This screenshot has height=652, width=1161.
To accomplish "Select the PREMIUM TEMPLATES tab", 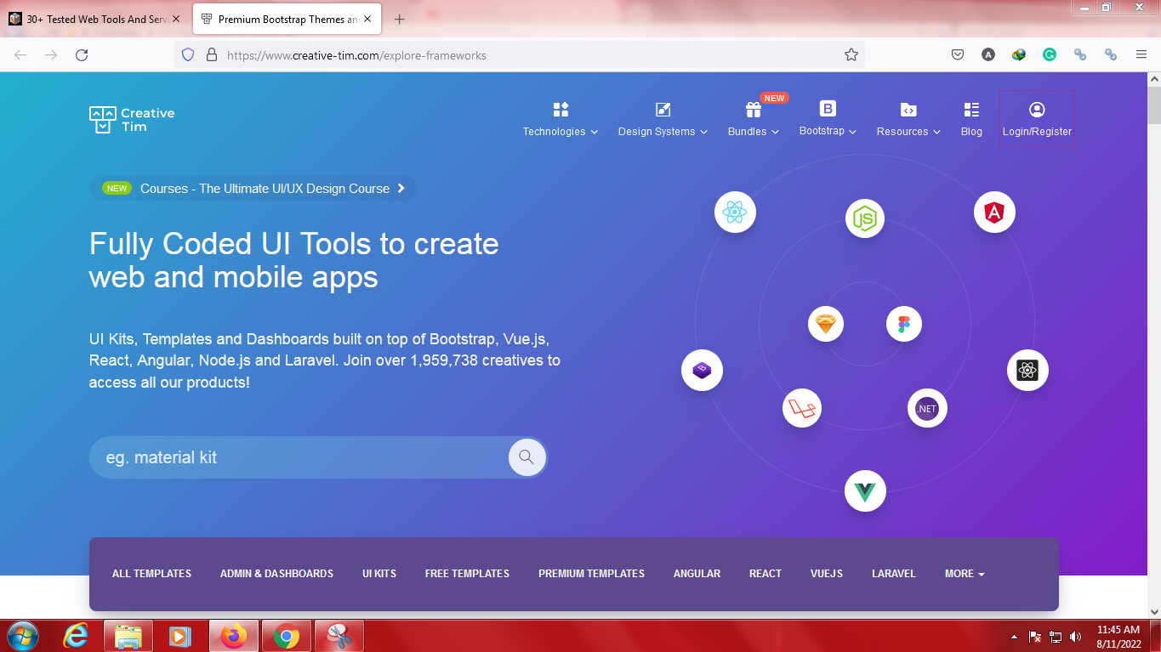I will [591, 574].
